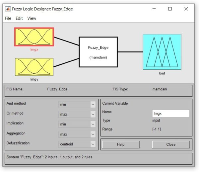
Task: Click the Help button
Action: (121, 144)
